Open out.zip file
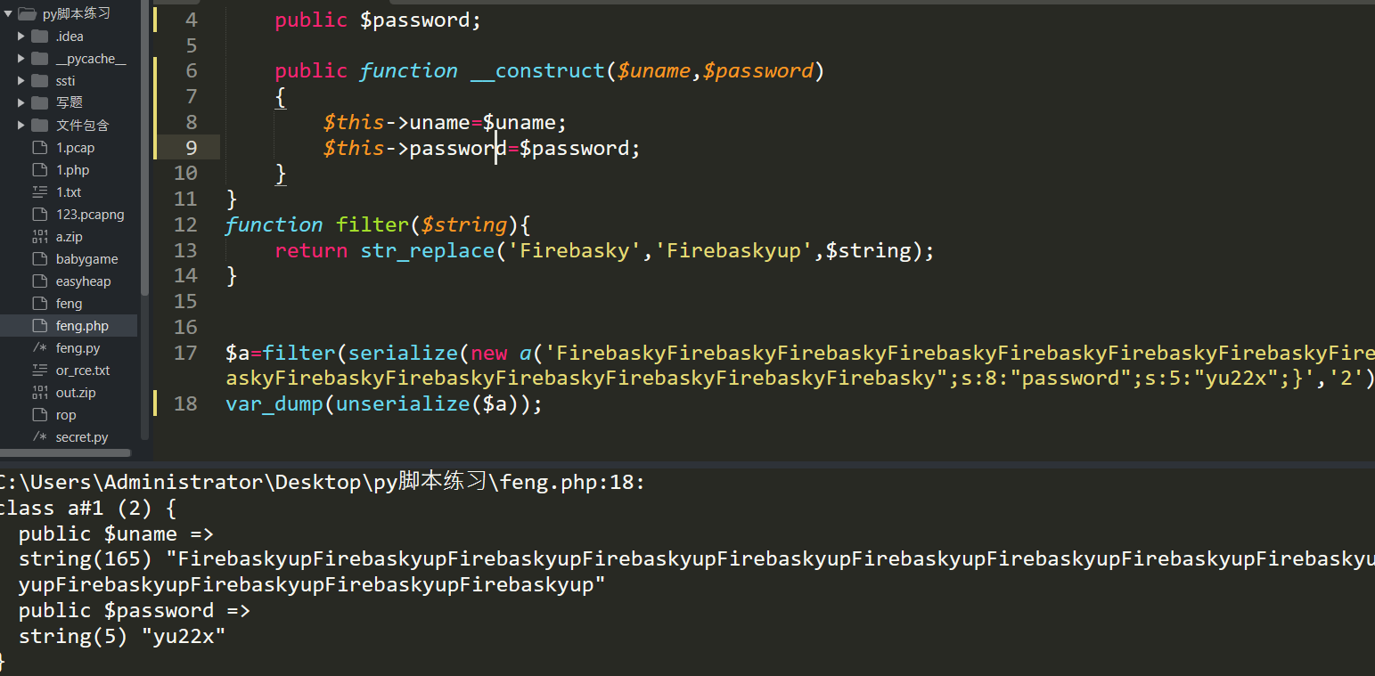 point(76,393)
